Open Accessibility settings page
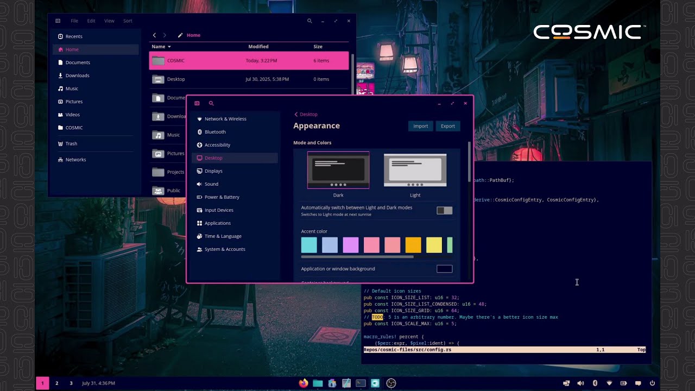This screenshot has height=391, width=695. pyautogui.click(x=235, y=144)
